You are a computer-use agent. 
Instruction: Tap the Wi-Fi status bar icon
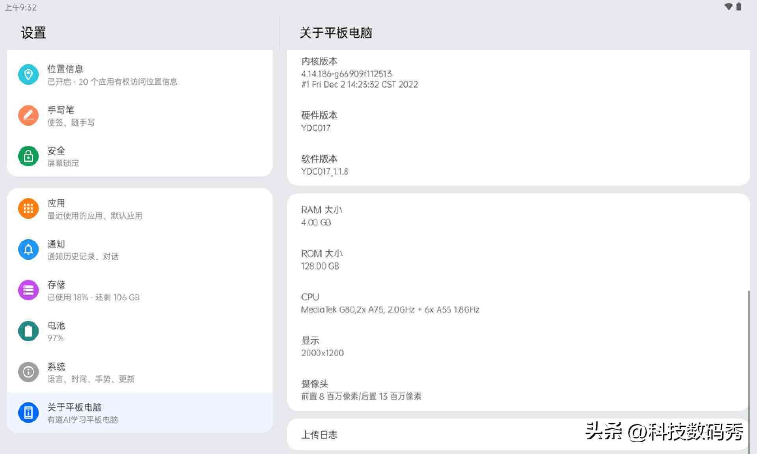click(x=729, y=7)
